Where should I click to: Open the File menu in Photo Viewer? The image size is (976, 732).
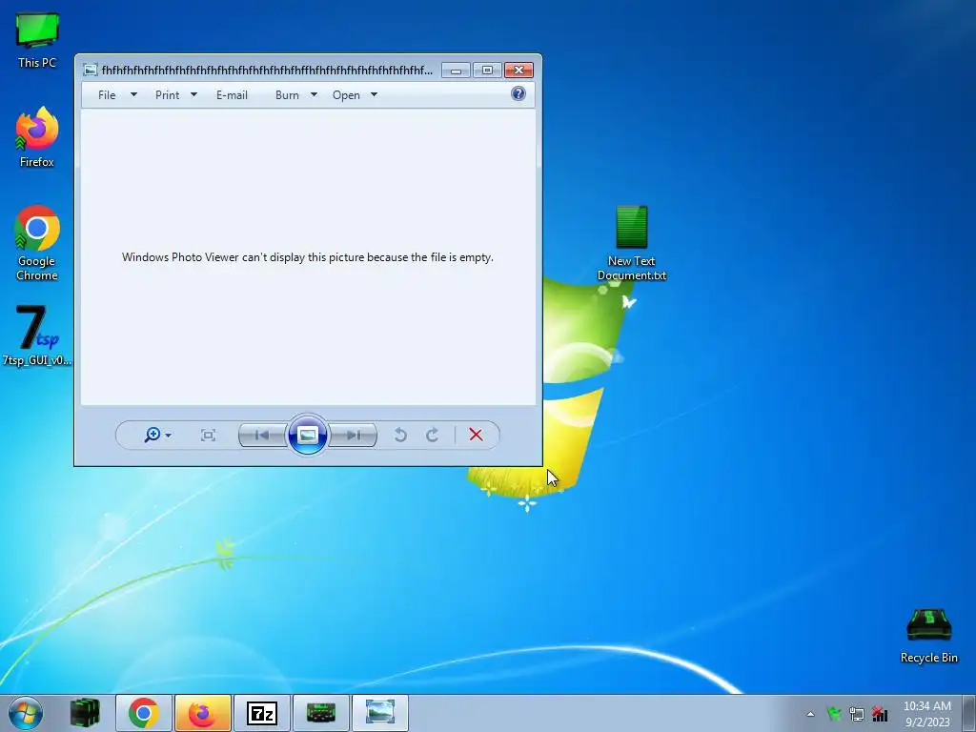107,95
